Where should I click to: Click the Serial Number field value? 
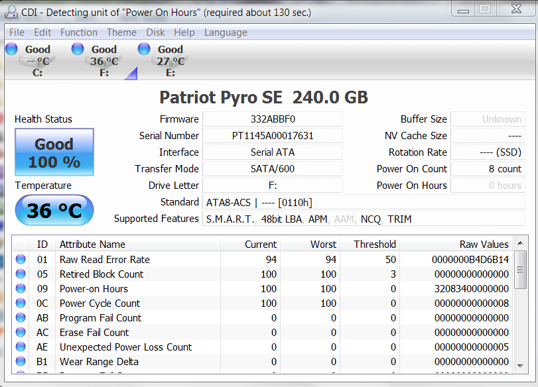click(272, 136)
